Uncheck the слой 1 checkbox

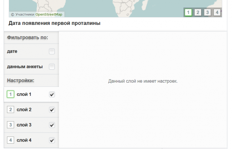[52, 95]
